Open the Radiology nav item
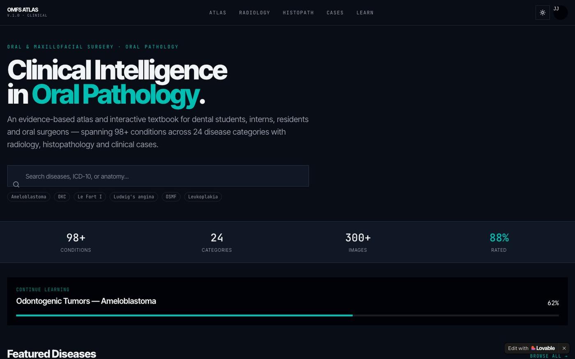The width and height of the screenshot is (575, 359). click(x=255, y=13)
